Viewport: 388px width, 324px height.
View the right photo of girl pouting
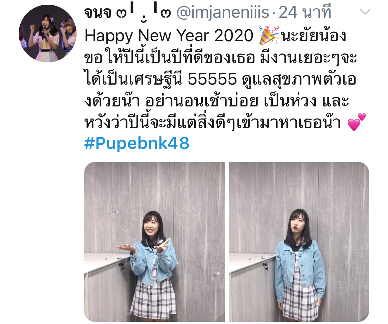[x=299, y=242]
